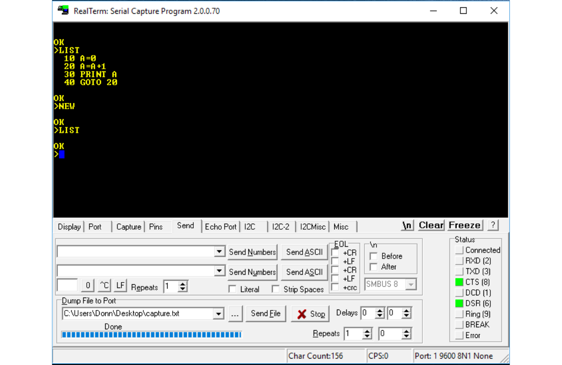Toggle the Literal checkbox
The width and height of the screenshot is (562, 365).
[x=232, y=289]
